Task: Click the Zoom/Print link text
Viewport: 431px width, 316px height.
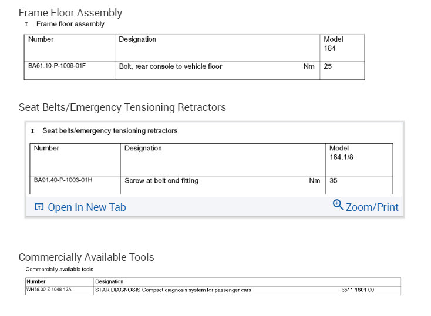Action: (372, 207)
